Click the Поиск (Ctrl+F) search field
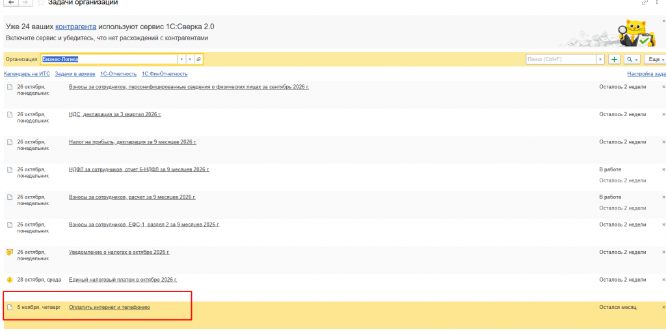 coord(561,59)
